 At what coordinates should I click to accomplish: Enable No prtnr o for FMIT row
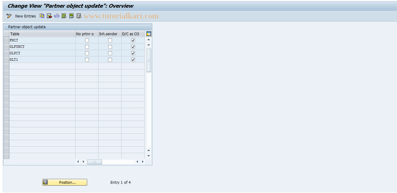point(87,40)
